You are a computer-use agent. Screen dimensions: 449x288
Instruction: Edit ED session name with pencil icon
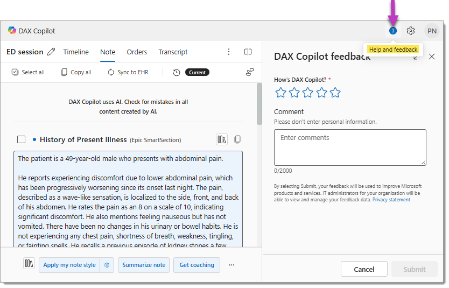(51, 52)
